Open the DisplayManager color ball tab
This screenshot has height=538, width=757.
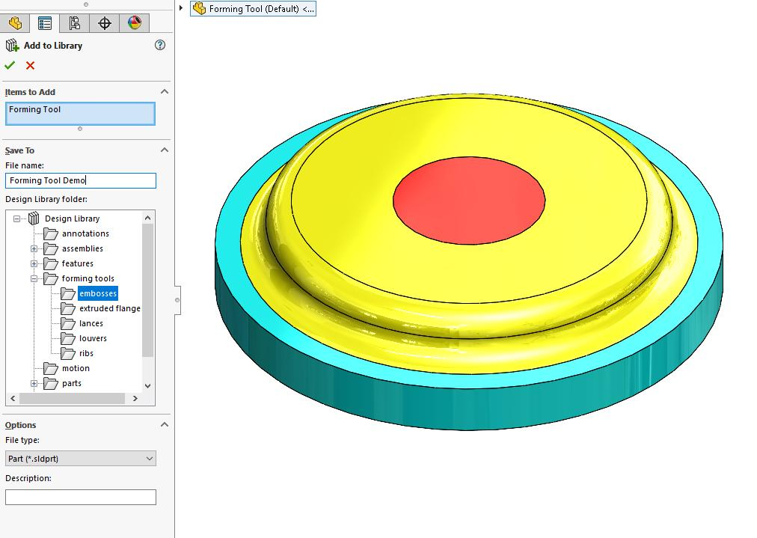(x=135, y=23)
